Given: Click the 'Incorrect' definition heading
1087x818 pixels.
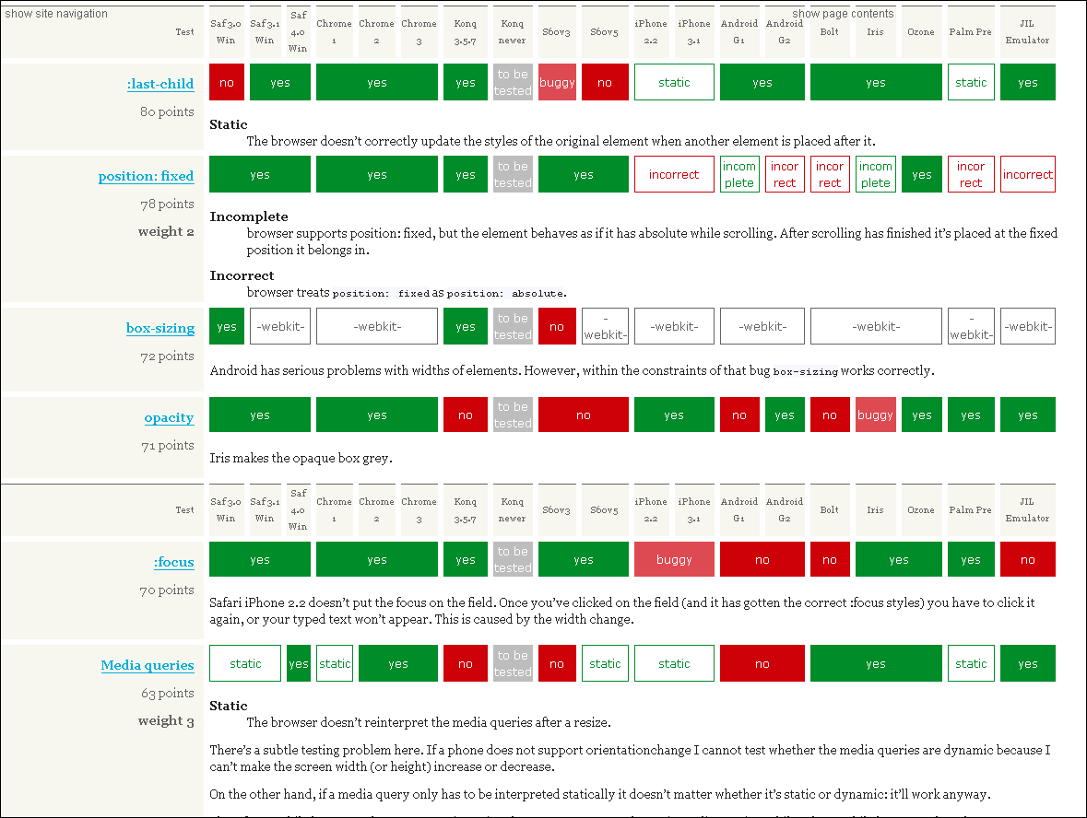Looking at the screenshot, I should 242,275.
